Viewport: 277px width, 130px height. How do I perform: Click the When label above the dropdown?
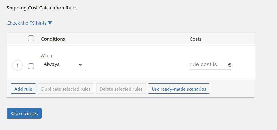tap(46, 56)
